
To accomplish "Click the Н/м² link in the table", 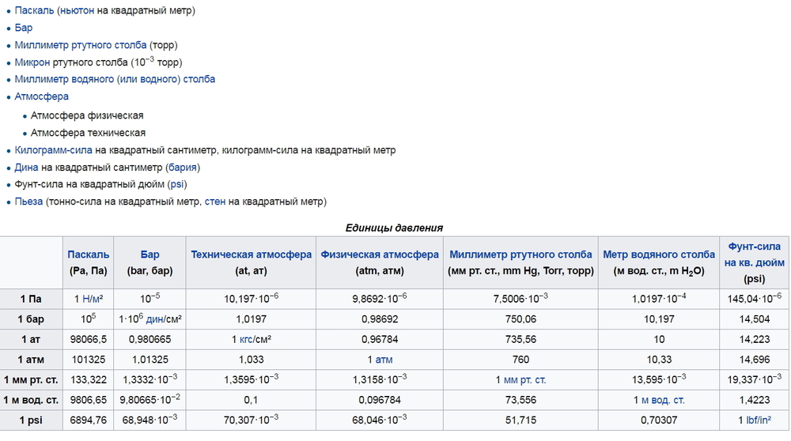I will point(93,299).
